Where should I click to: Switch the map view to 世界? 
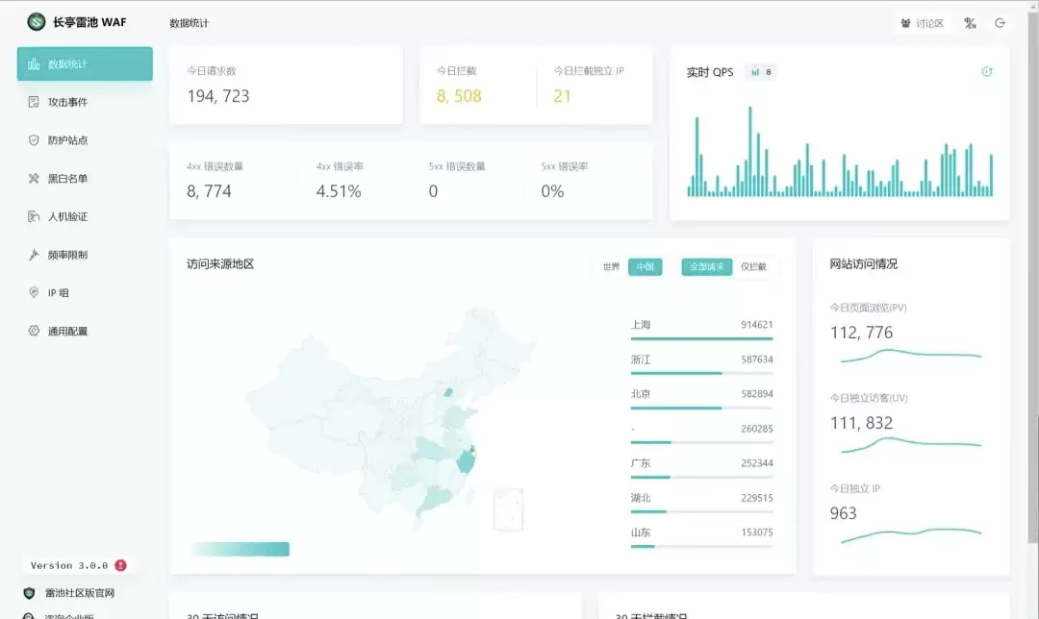pyautogui.click(x=611, y=267)
